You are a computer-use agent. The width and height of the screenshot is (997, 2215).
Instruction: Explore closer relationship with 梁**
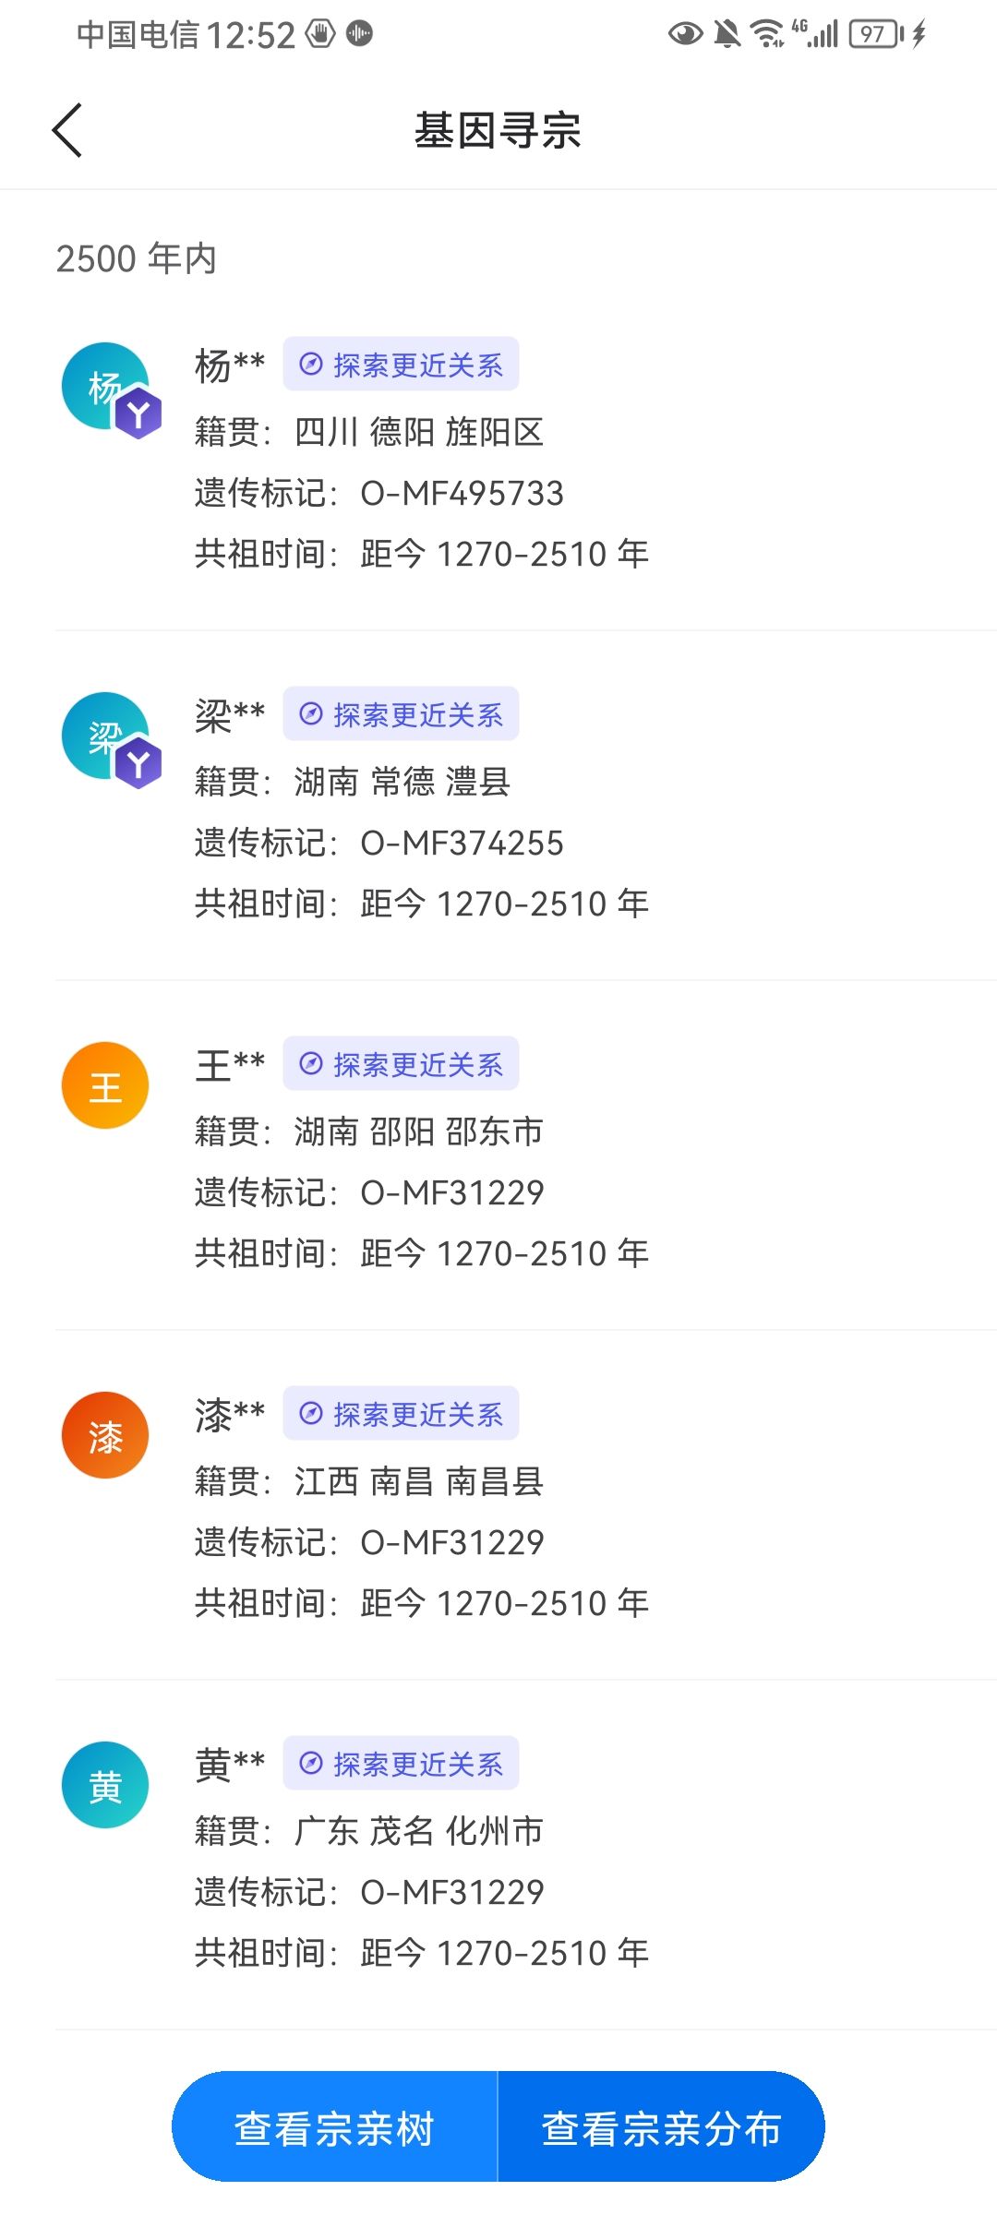401,714
